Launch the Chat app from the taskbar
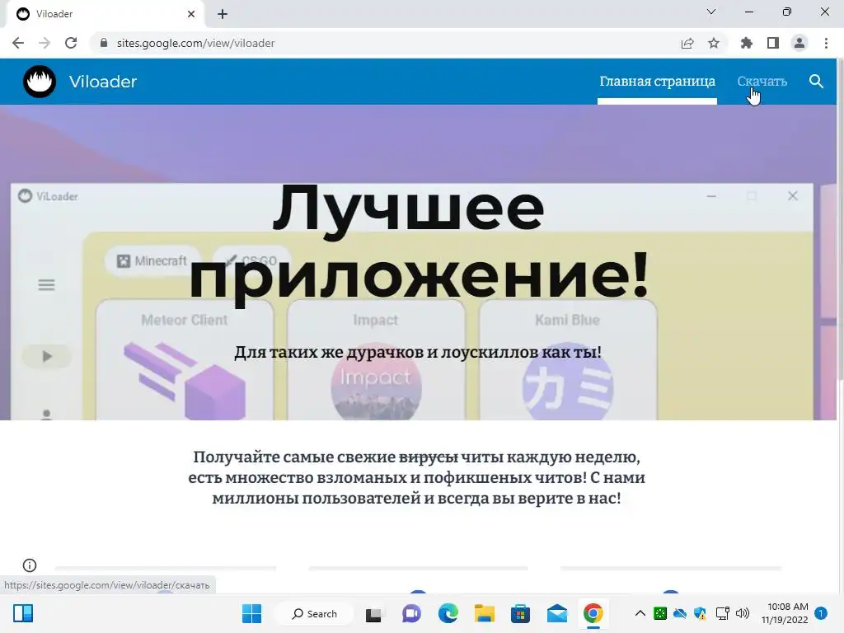Screen dimensions: 844x633 click(411, 614)
